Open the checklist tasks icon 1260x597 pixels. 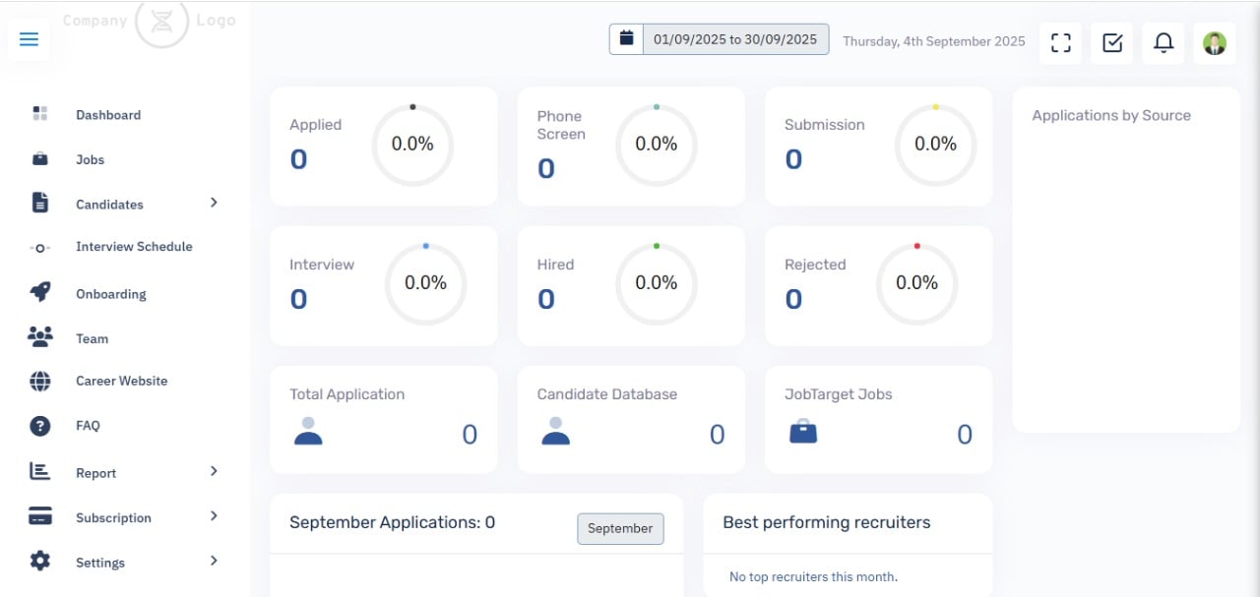pyautogui.click(x=1112, y=42)
